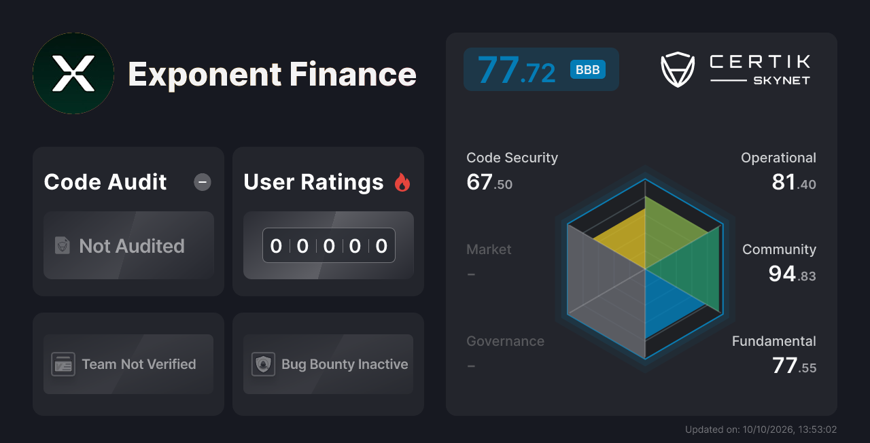870x443 pixels.
Task: Click the Fundamental label
Action: pyautogui.click(x=774, y=341)
